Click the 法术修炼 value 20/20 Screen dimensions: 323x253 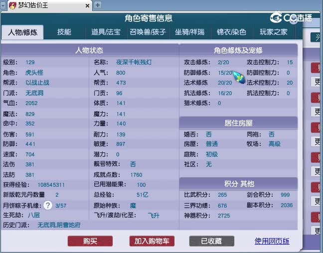point(225,83)
